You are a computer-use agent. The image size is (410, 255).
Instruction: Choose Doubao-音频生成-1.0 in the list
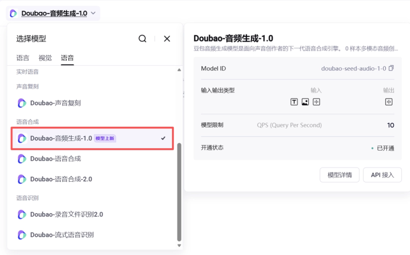pos(92,138)
